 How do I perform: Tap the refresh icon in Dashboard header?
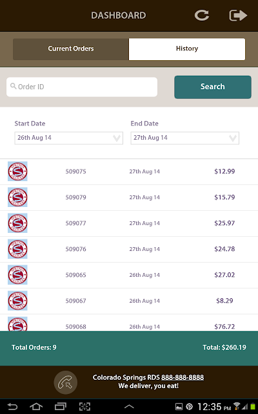pyautogui.click(x=202, y=15)
